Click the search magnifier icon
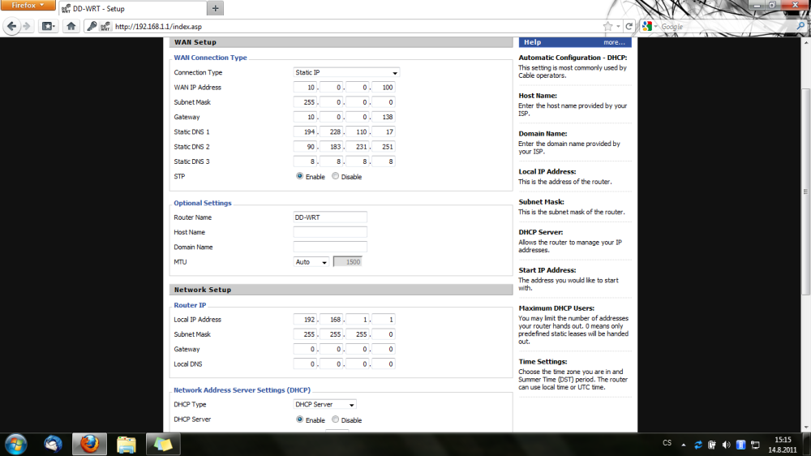 pyautogui.click(x=800, y=26)
